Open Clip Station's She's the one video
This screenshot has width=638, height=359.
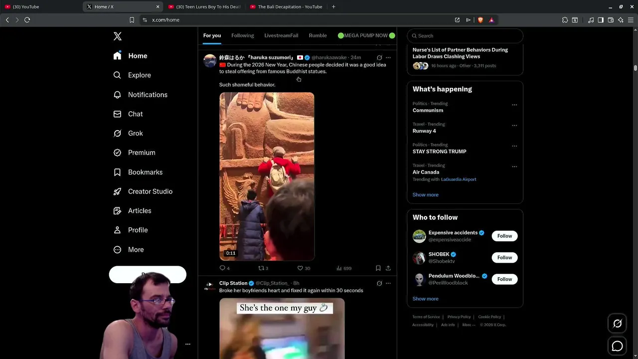click(x=282, y=329)
